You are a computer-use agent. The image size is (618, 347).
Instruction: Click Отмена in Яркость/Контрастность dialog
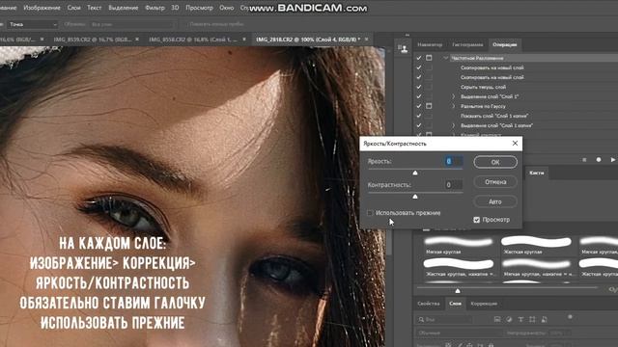[495, 182]
